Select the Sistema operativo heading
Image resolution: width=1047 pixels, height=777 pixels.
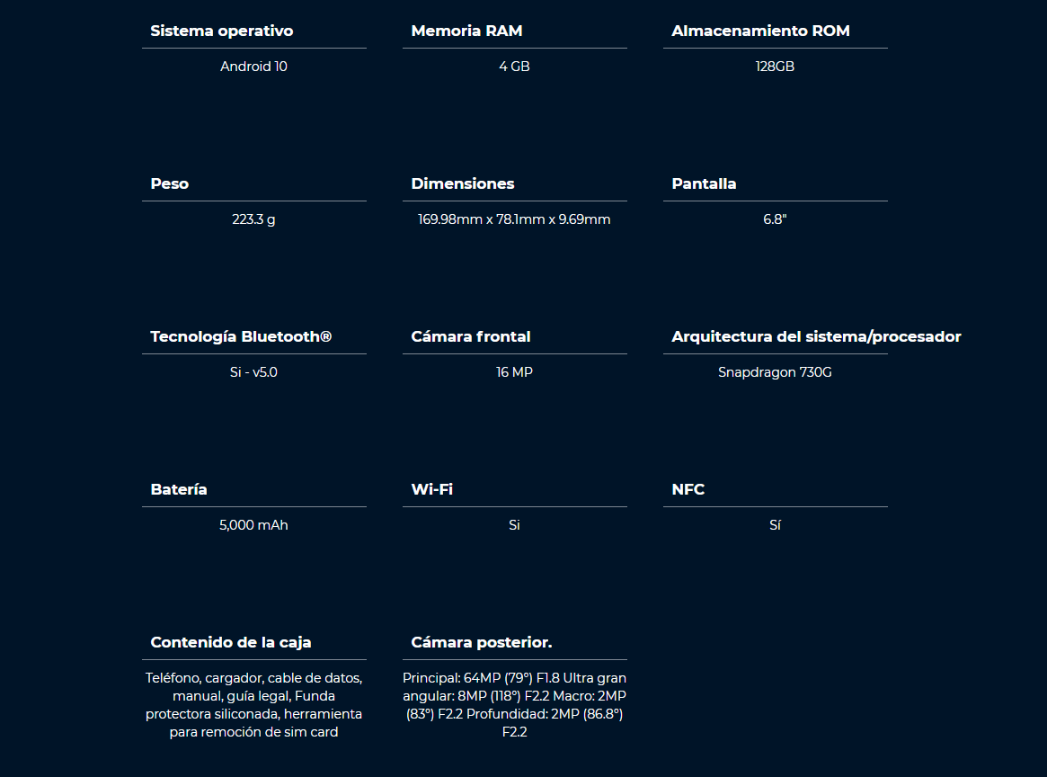coord(222,31)
